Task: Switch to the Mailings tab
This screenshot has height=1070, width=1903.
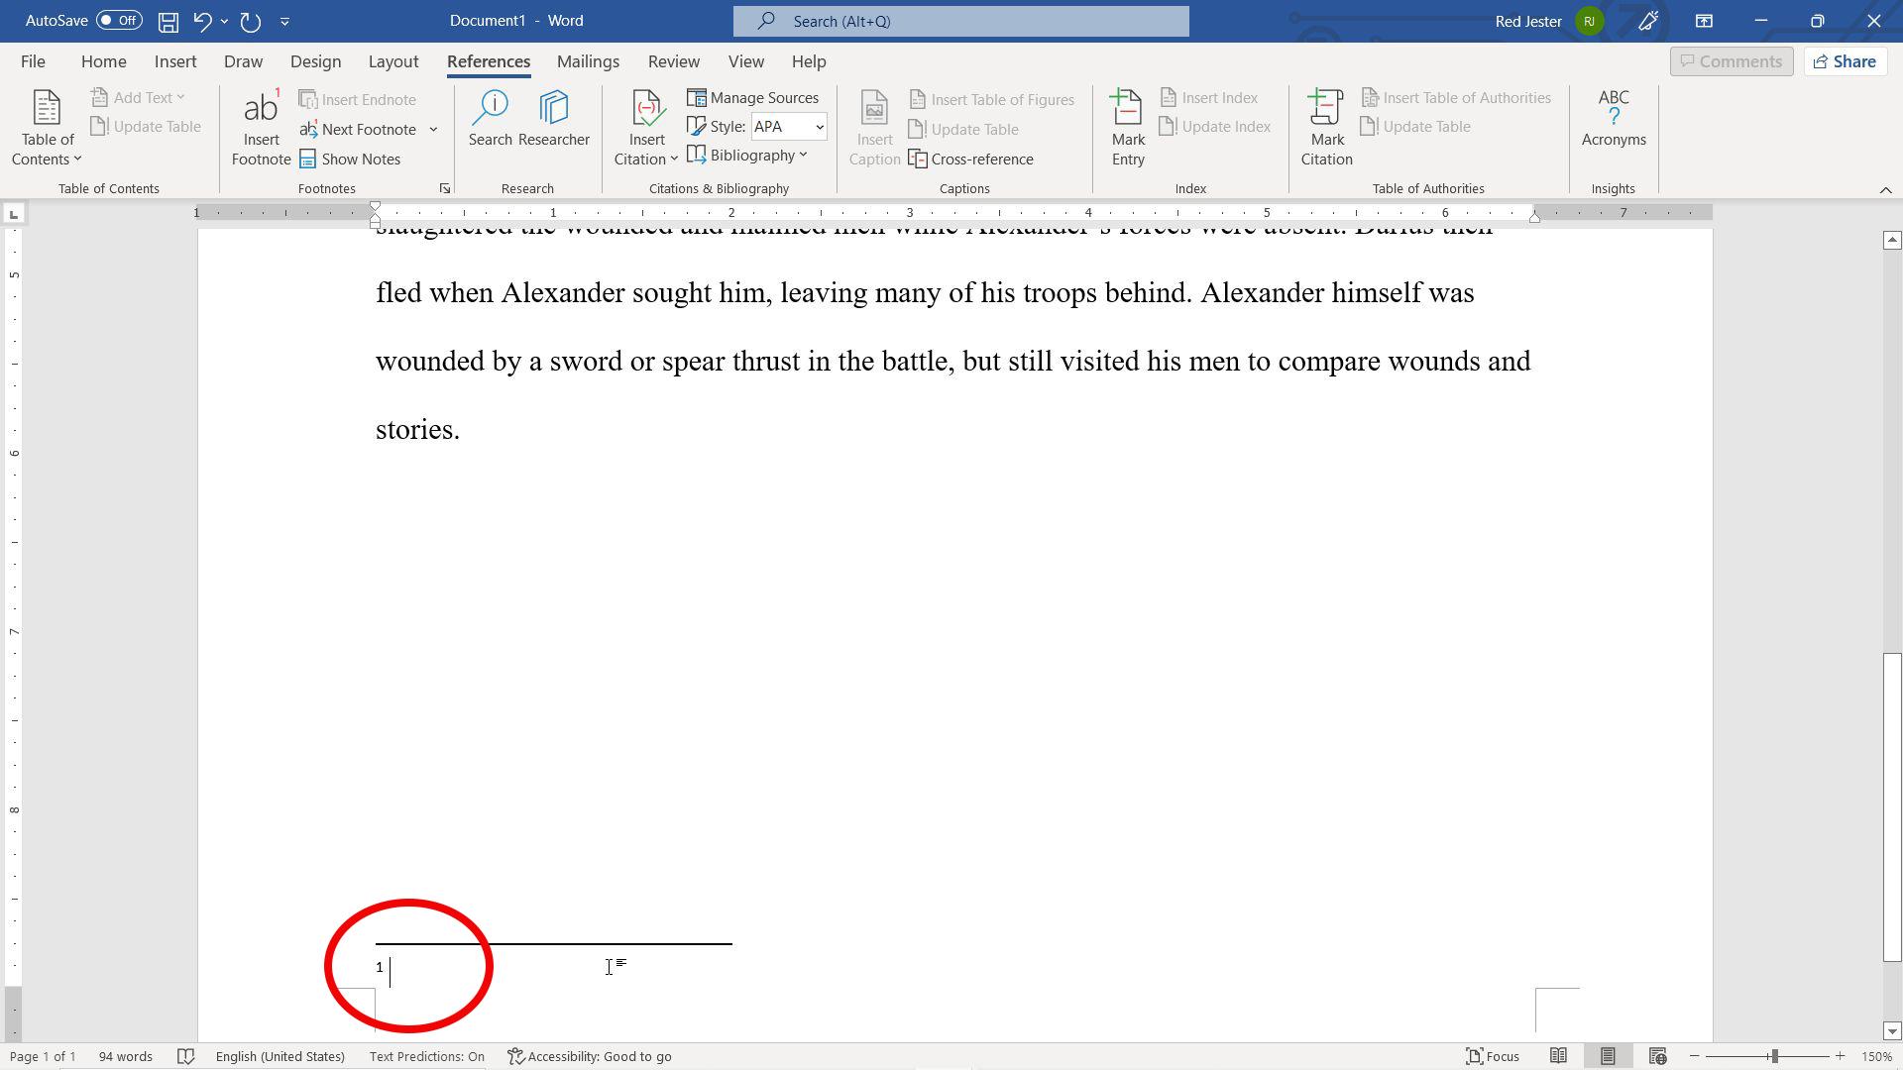Action: (x=587, y=61)
